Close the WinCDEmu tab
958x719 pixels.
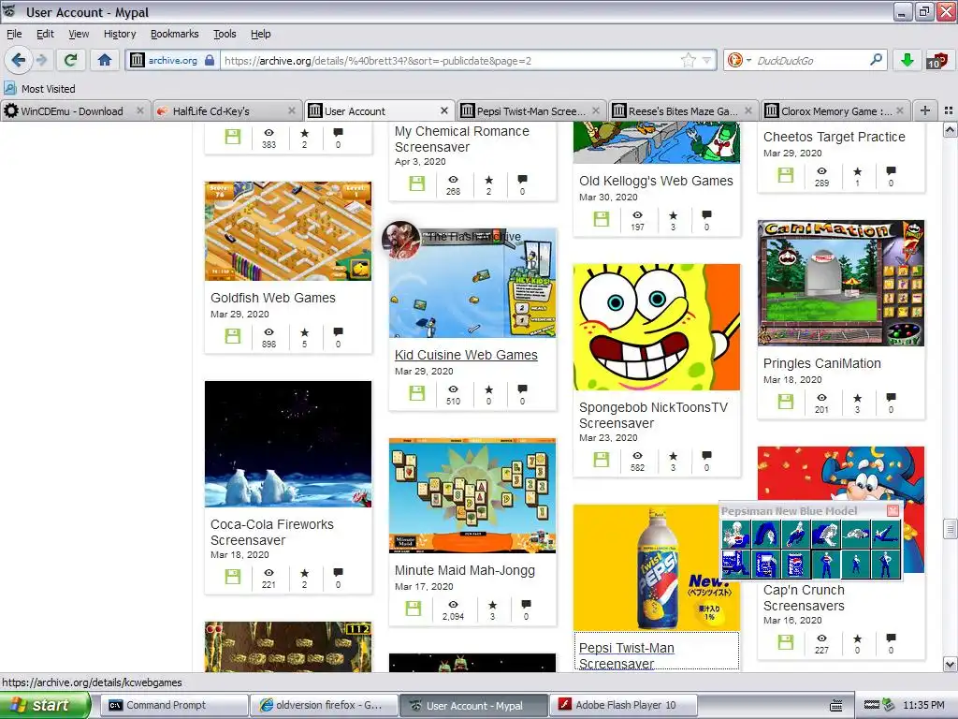pos(140,110)
